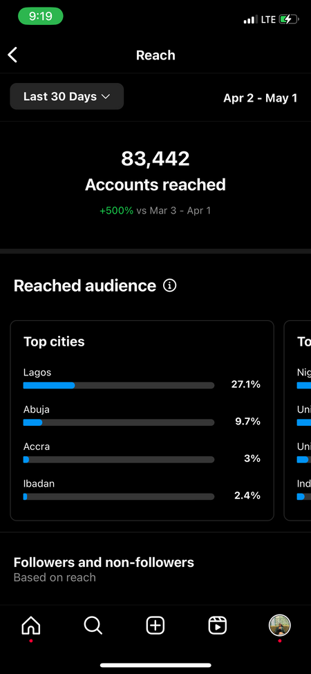Viewport: 311px width, 674px height.
Task: Select the partially visible next audience card
Action: point(298,420)
